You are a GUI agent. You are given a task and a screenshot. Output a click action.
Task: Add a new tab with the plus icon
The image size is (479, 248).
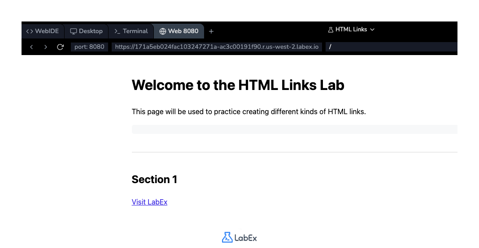(211, 31)
